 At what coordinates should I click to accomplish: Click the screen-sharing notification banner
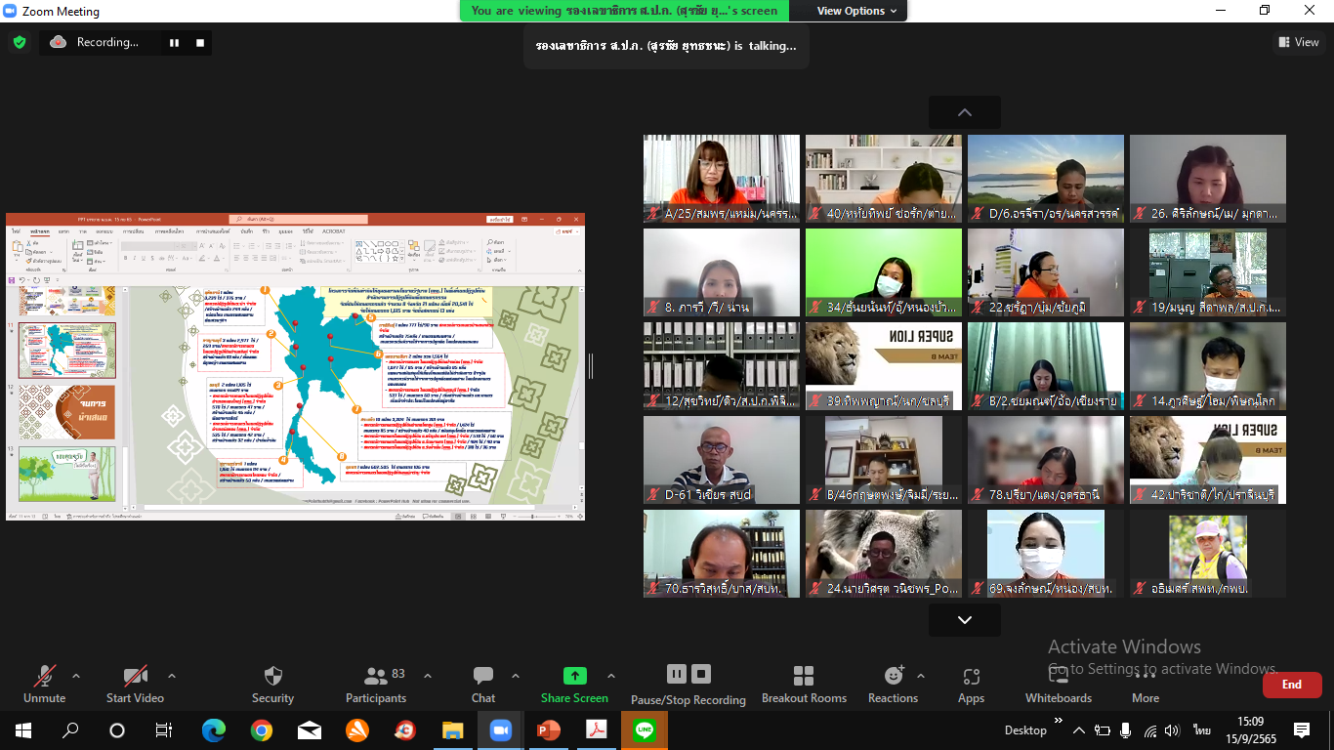[x=625, y=11]
